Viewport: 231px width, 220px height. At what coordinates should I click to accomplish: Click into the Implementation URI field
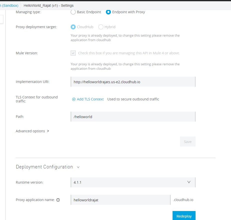pyautogui.click(x=133, y=82)
